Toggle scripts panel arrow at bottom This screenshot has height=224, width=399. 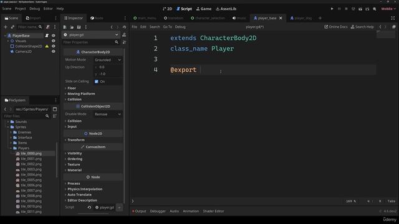[x=133, y=201]
